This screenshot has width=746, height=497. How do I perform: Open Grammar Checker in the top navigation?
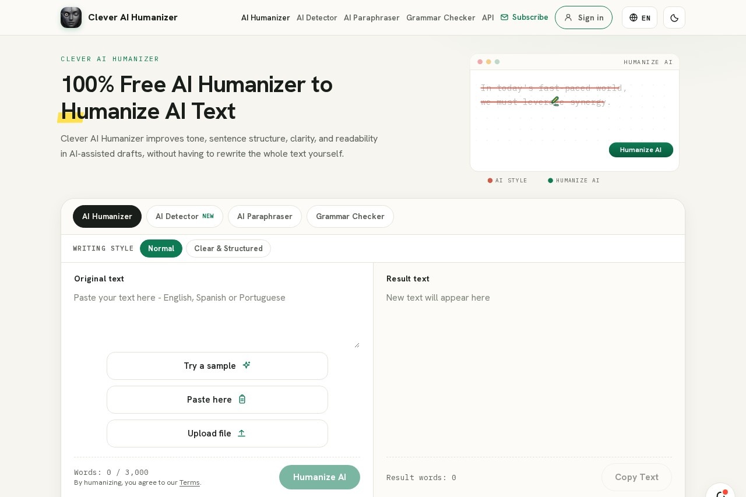click(x=441, y=17)
